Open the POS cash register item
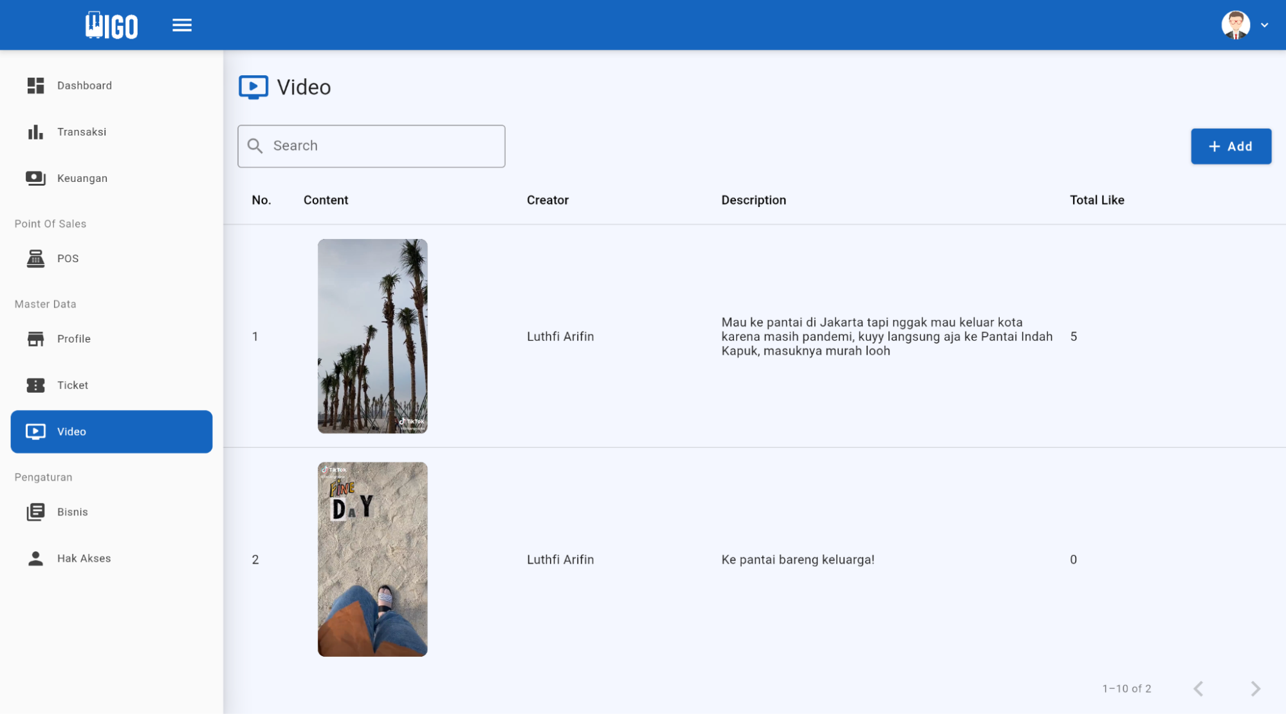1286x714 pixels. tap(67, 258)
